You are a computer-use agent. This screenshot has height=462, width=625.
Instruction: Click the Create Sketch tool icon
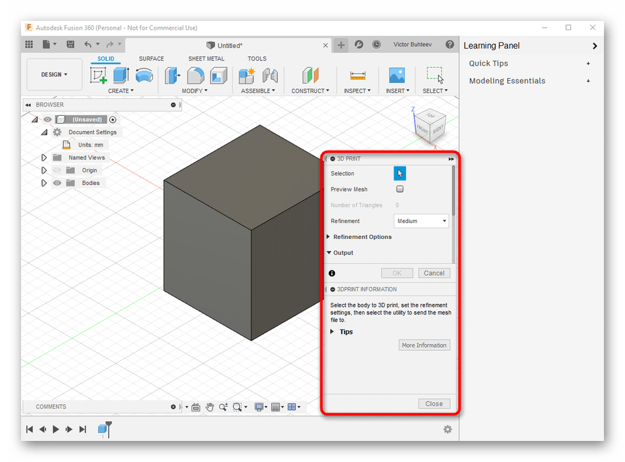tap(98, 75)
